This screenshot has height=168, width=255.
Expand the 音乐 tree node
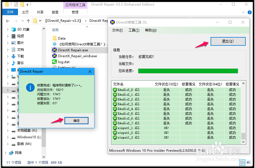[8, 63]
